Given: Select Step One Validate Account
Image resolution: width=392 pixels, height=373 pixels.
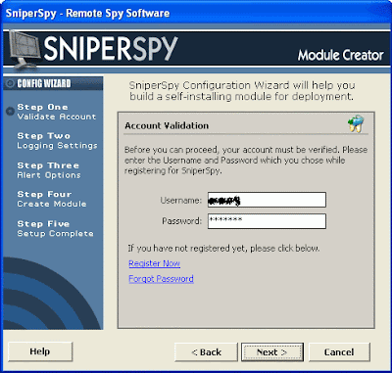Looking at the screenshot, I should tap(56, 112).
